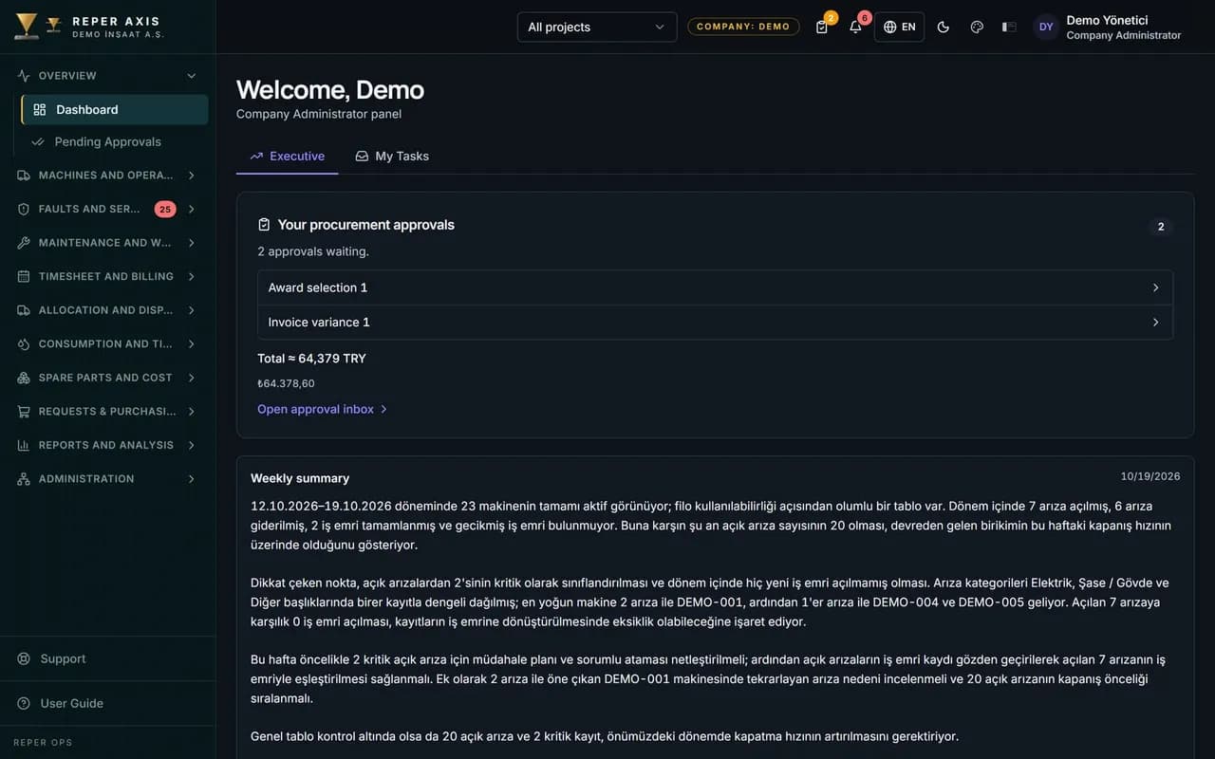Click the Faults badge showing 25
This screenshot has height=759, width=1215.
(165, 209)
